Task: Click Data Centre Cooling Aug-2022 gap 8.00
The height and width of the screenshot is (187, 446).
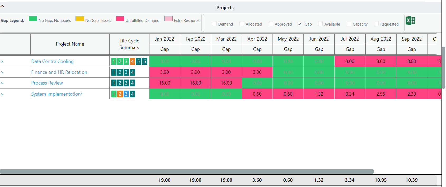Action: pyautogui.click(x=381, y=61)
